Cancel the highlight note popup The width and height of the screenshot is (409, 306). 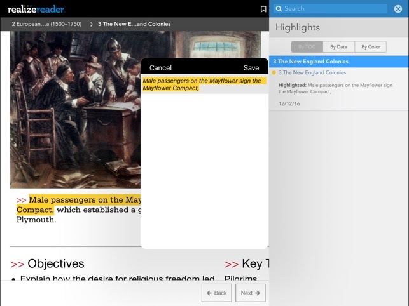160,68
